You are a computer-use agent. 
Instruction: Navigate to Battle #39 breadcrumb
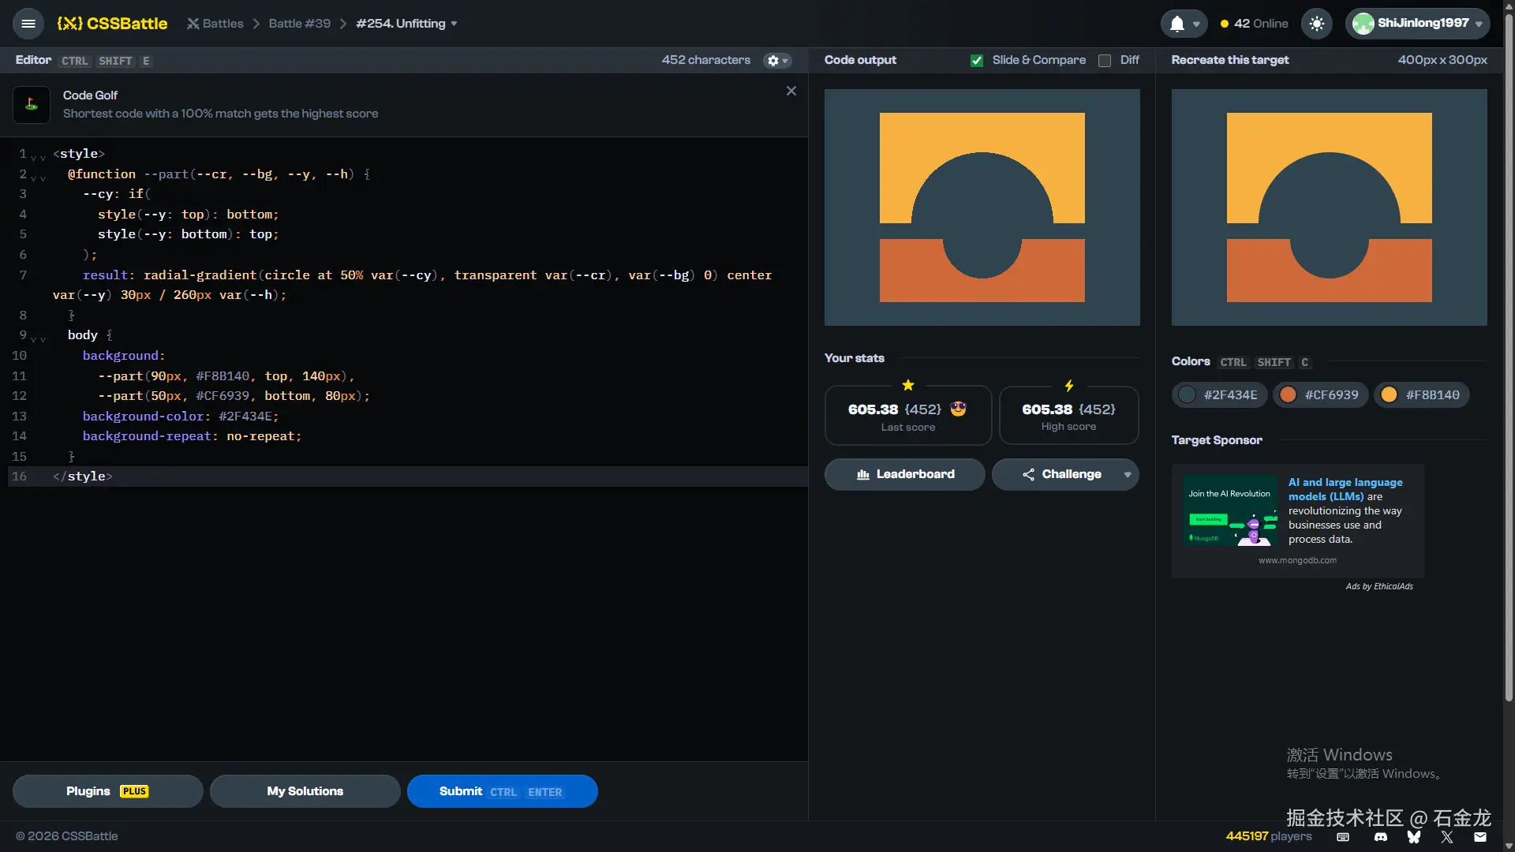coord(299,24)
